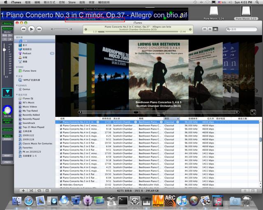Viewport: 263px width, 210px height.
Task: Adjust Pure Music monitor volume fader
Action: (5, 50)
